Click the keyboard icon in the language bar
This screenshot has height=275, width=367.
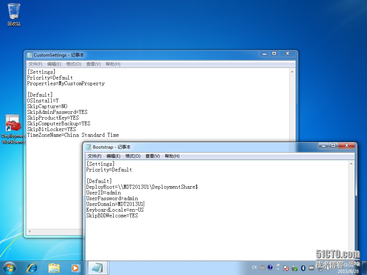click(262, 267)
